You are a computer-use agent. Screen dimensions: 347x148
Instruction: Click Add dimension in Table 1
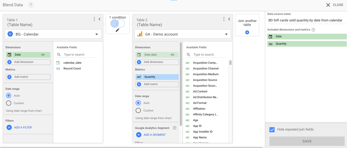(28, 62)
